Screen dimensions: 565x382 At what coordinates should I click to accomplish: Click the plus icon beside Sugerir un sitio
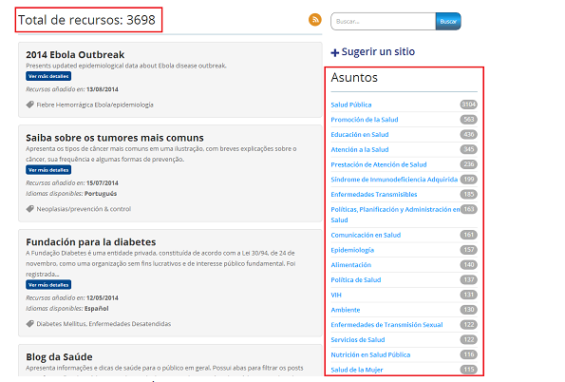coord(335,52)
